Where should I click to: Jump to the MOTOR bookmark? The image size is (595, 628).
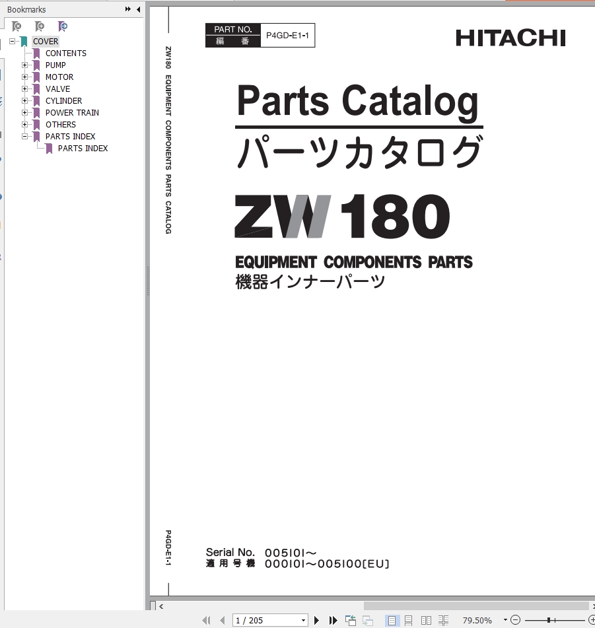point(59,77)
